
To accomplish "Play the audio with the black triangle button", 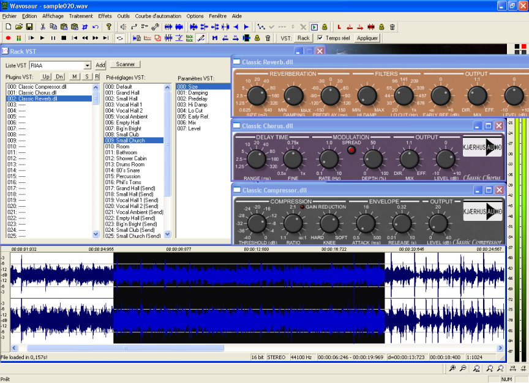I will (x=42, y=38).
